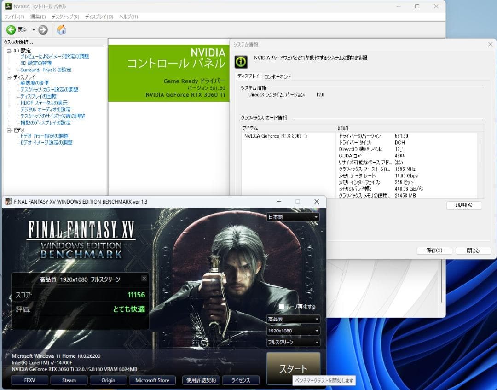Open the back history dropdown arrow
The width and height of the screenshot is (497, 390).
(34, 30)
